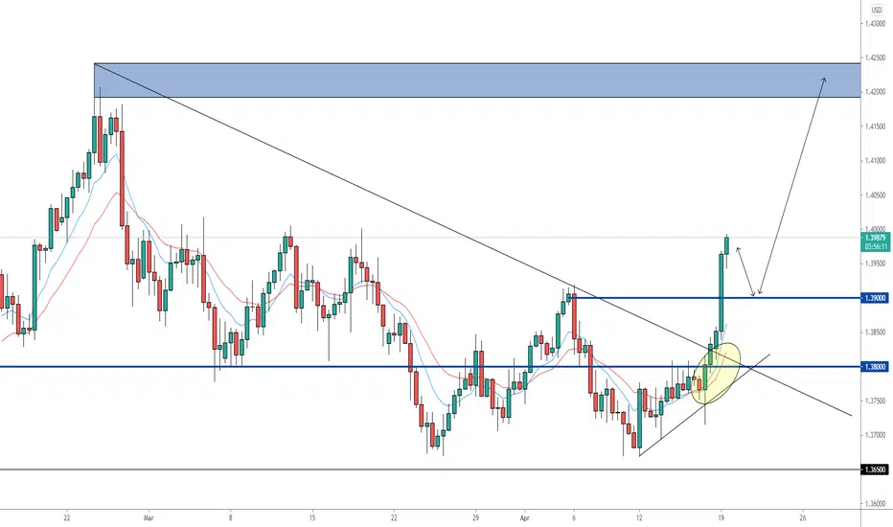Screen dimensions: 893x527
Task: Select the small pullback arrow near 1.39000
Action: (745, 271)
